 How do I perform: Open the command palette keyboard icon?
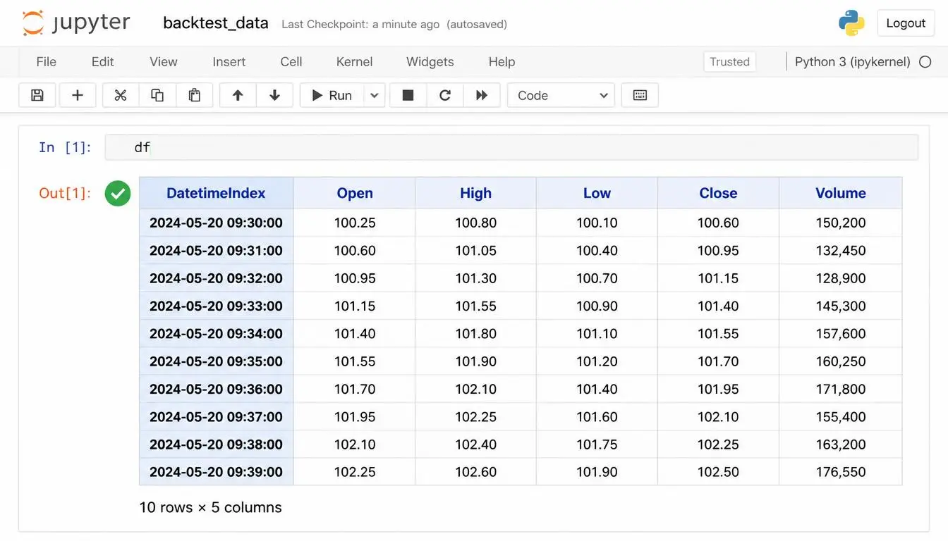click(x=640, y=95)
